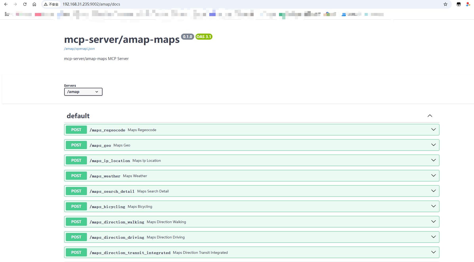Click POST badge of /maps_regeocode
Image resolution: width=474 pixels, height=262 pixels.
(76, 130)
